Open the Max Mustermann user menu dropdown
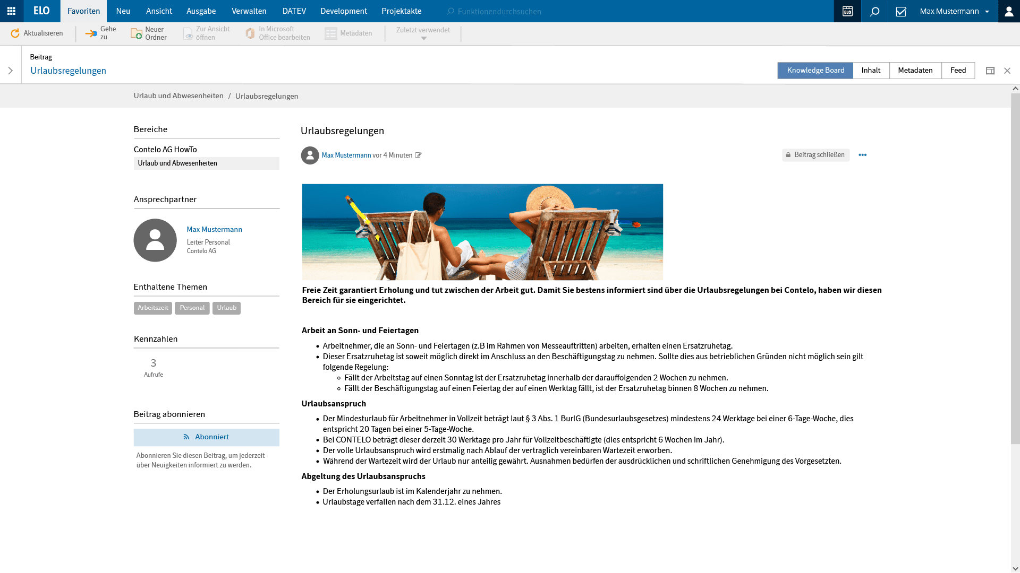Viewport: 1020px width, 573px height. pyautogui.click(x=955, y=11)
